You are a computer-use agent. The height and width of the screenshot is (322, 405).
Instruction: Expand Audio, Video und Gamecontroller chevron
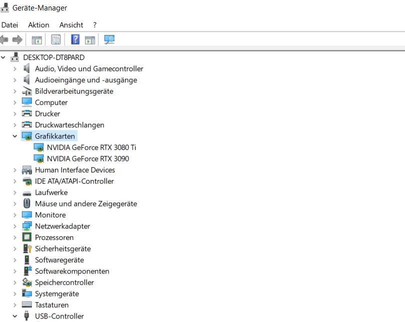click(x=15, y=68)
